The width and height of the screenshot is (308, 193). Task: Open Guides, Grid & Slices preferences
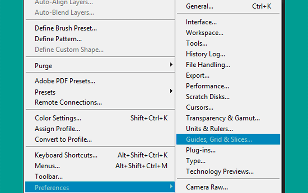[x=228, y=139]
